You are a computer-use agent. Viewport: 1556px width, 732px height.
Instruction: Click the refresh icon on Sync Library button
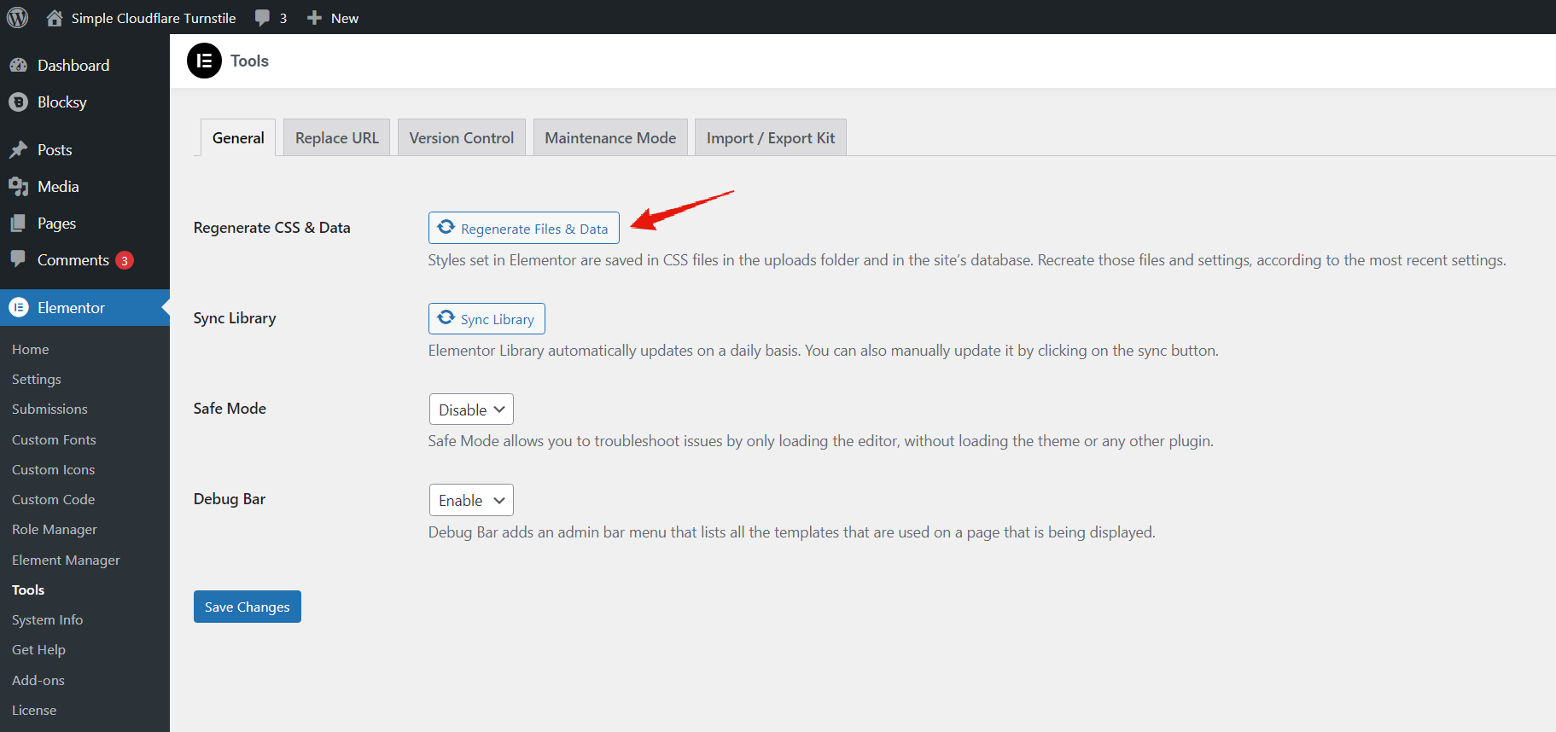tap(446, 318)
